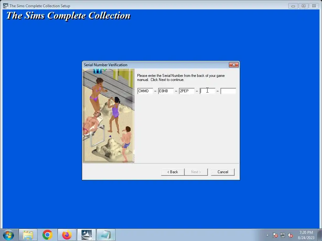322x241 pixels.
Task: Click the second serial field containing E8HB
Action: coord(166,91)
